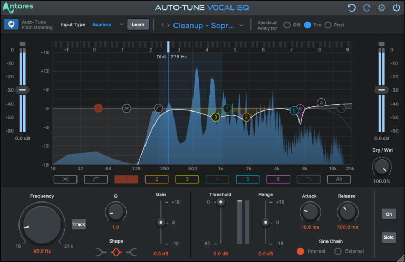This screenshot has width=405, height=262.
Task: Open the Input Type Soprano dropdown
Action: 108,24
